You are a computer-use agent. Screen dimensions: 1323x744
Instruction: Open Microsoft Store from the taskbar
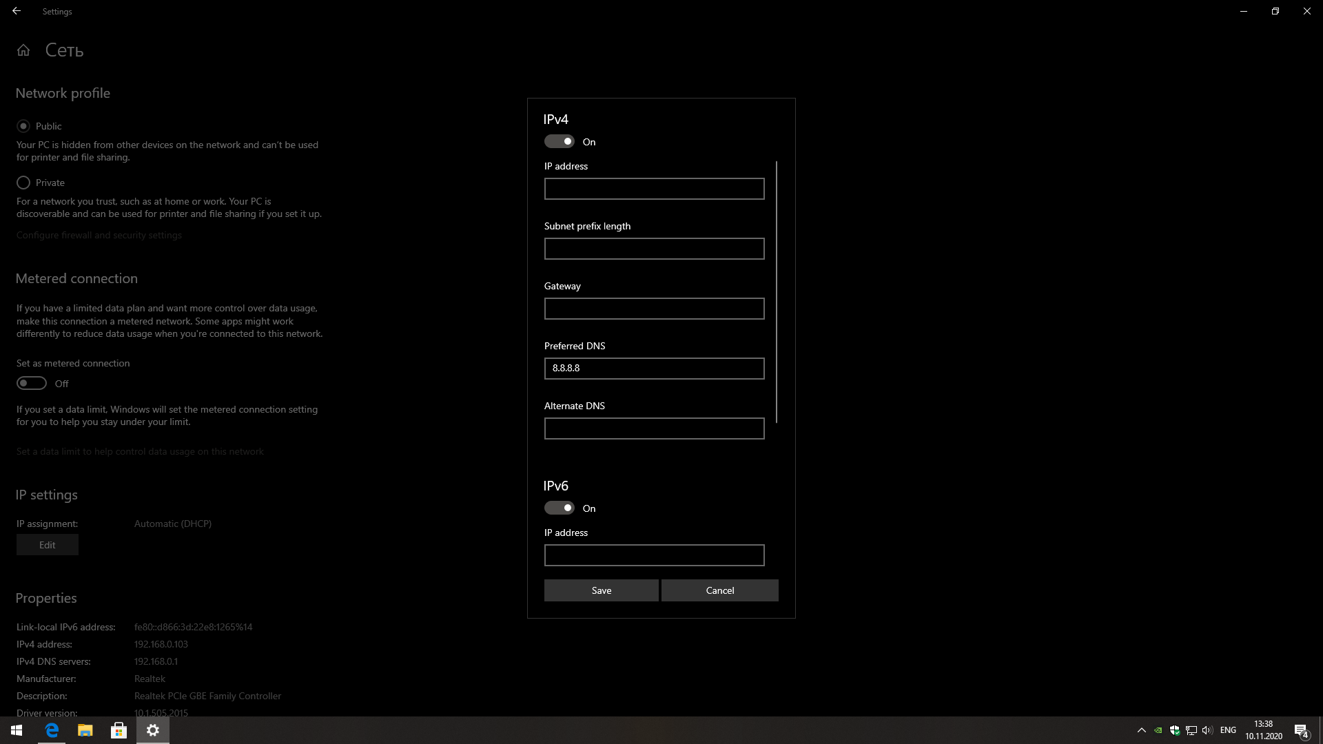(119, 730)
